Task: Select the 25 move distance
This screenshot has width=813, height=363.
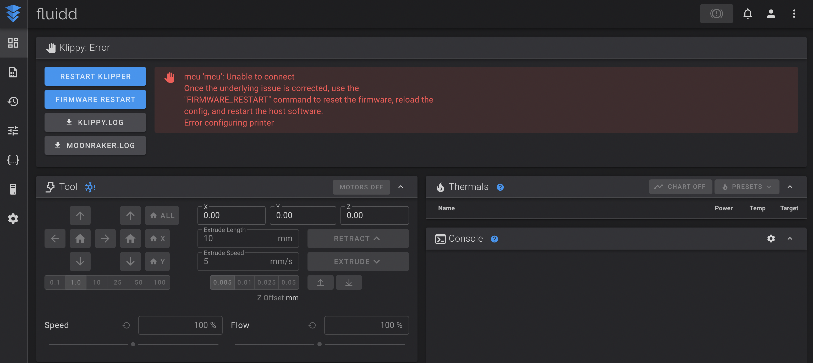Action: click(x=118, y=282)
